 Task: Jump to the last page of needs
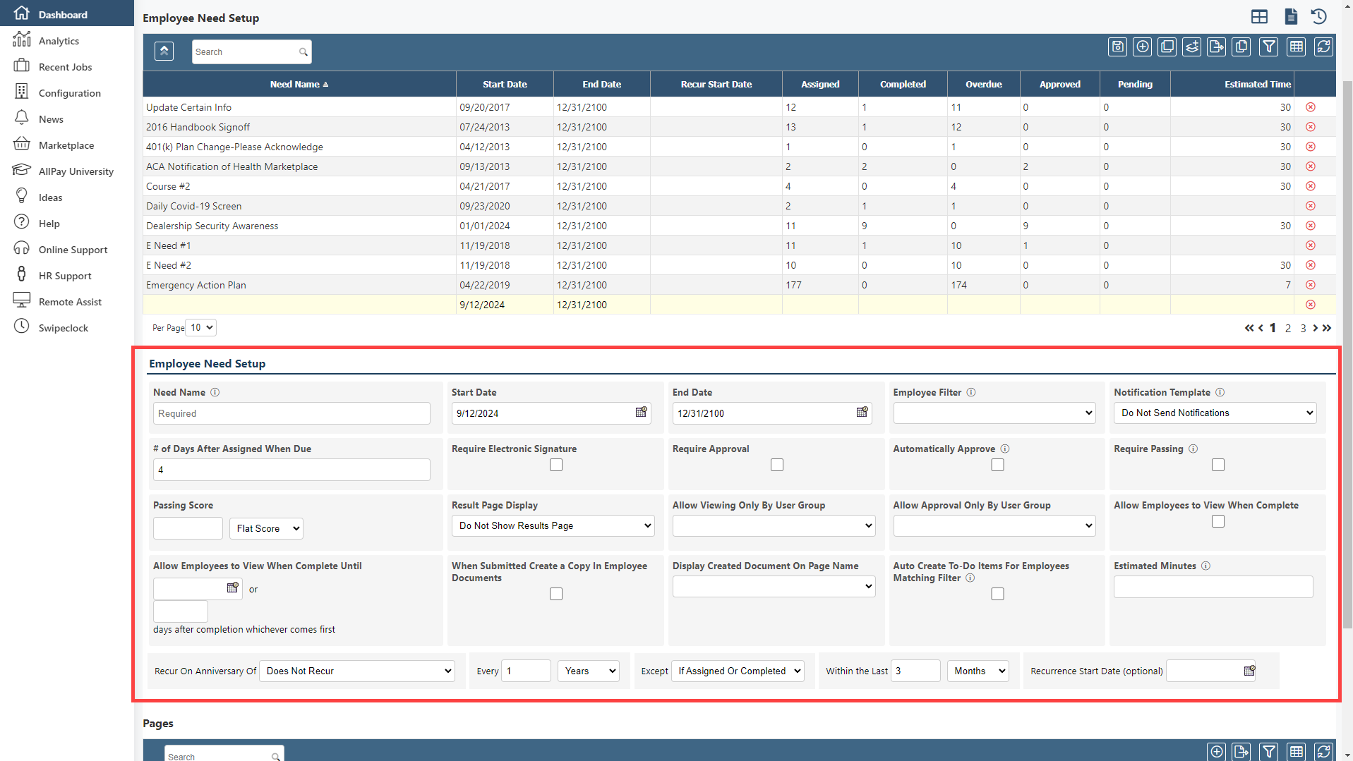click(x=1327, y=328)
